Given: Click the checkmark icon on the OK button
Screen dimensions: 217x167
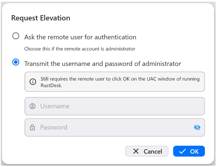Looking at the screenshot, I should (183, 151).
